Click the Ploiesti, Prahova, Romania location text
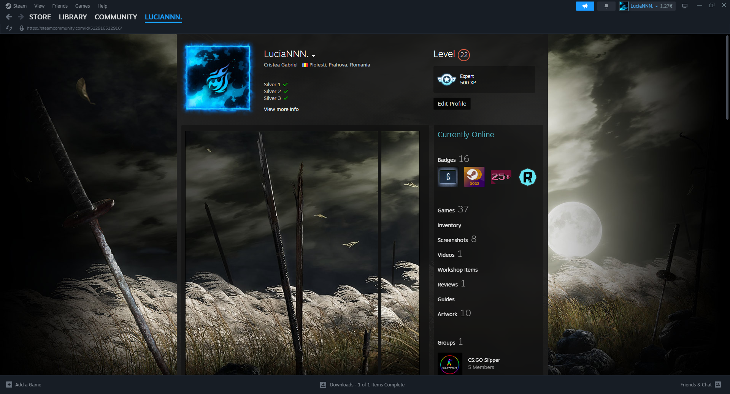This screenshot has width=730, height=394. [340, 65]
